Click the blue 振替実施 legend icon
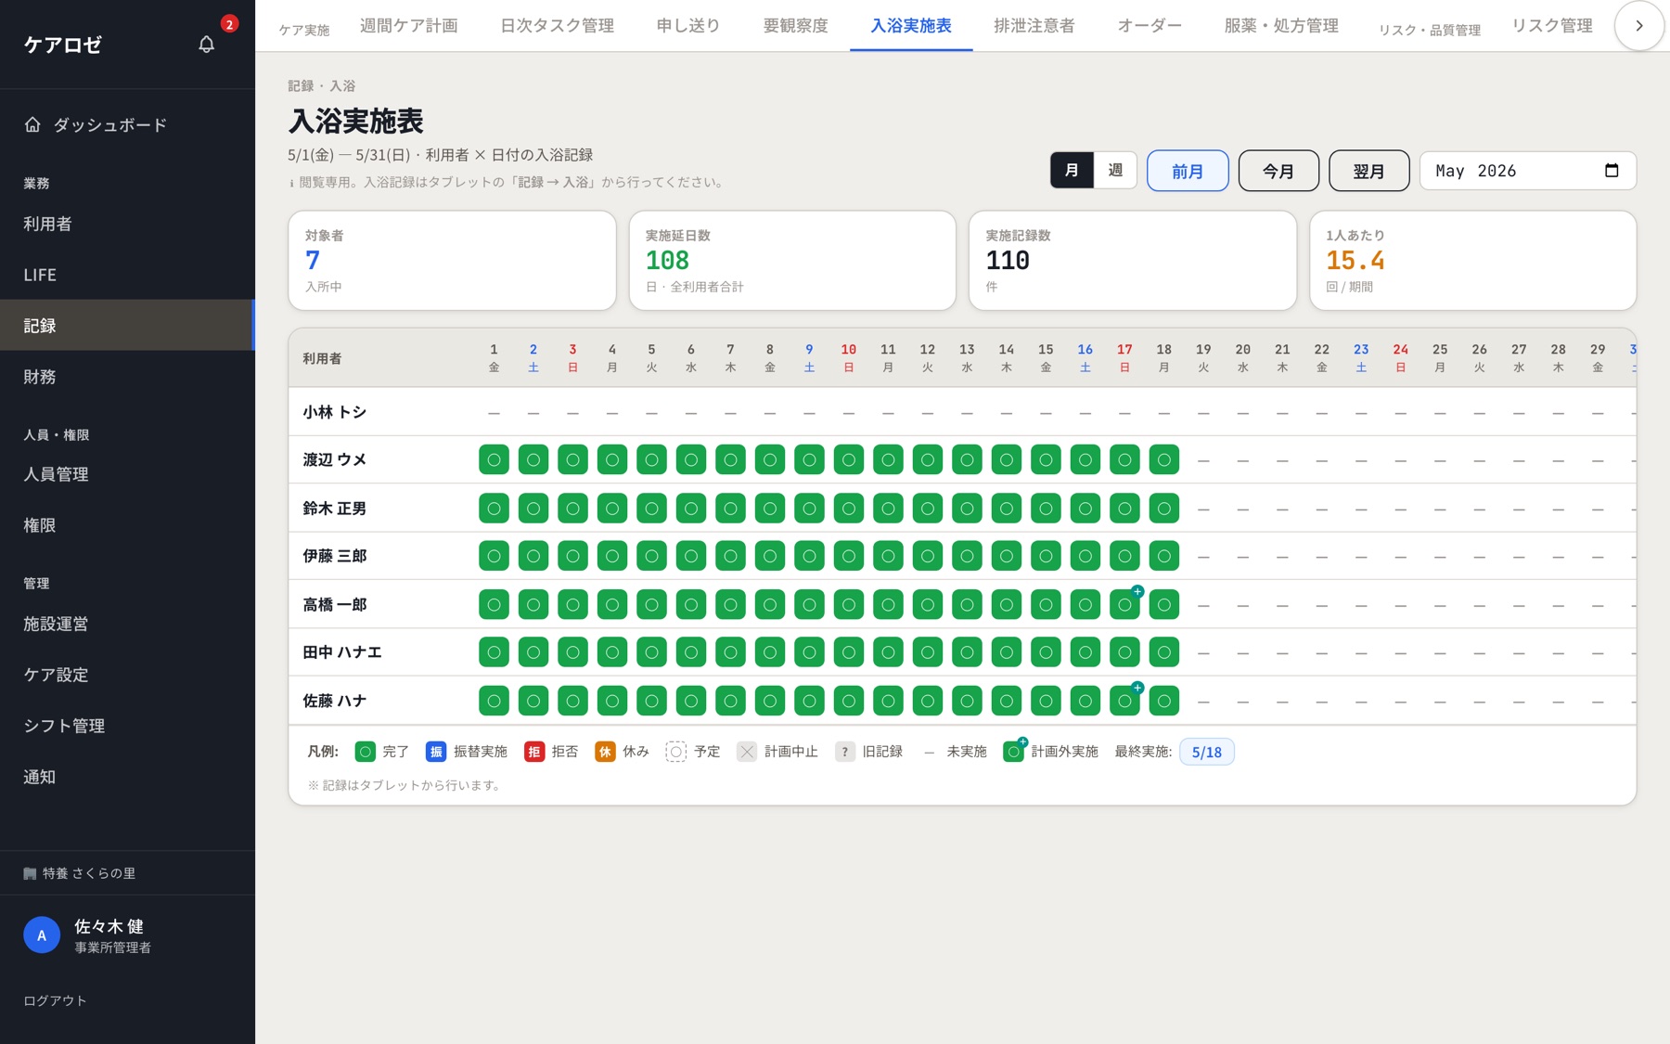The width and height of the screenshot is (1670, 1044). [436, 752]
